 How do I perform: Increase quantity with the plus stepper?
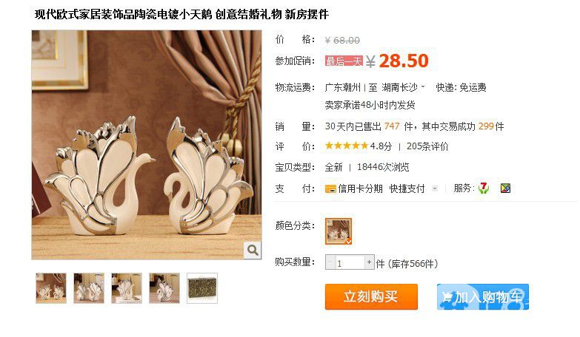click(x=369, y=262)
